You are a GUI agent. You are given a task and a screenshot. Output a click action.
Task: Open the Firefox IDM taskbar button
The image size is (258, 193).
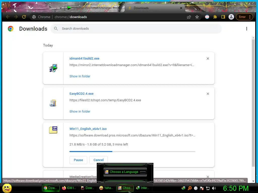coord(69,188)
